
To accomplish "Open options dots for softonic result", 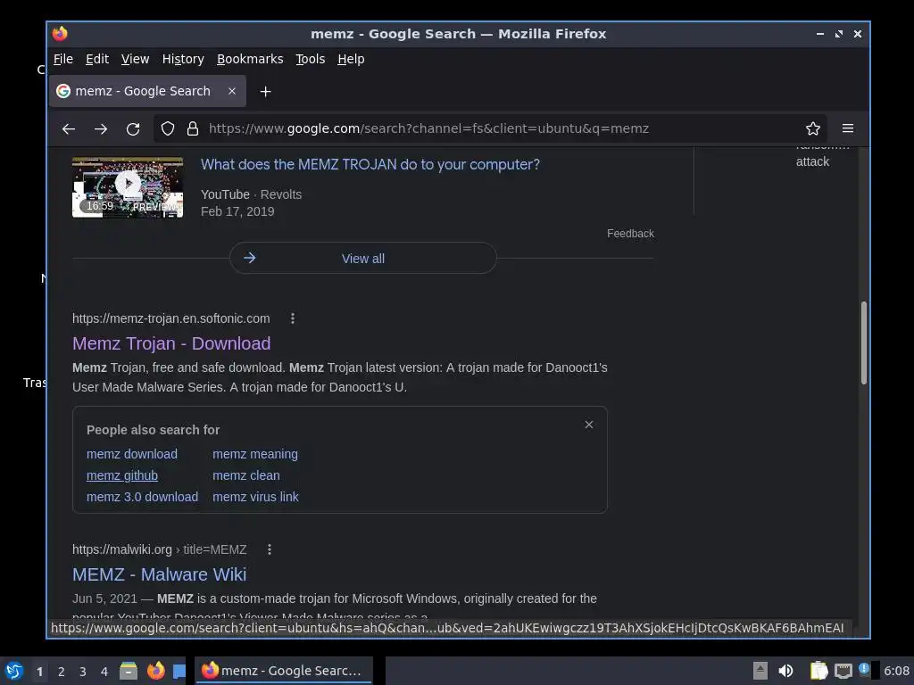I will pos(293,318).
